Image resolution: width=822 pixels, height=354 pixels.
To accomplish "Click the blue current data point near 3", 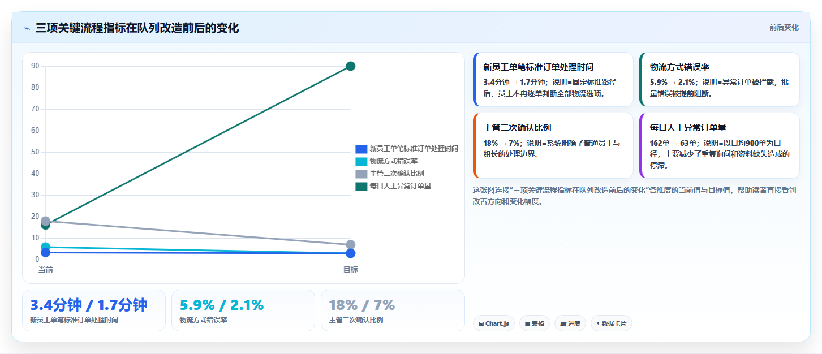I will (x=46, y=252).
